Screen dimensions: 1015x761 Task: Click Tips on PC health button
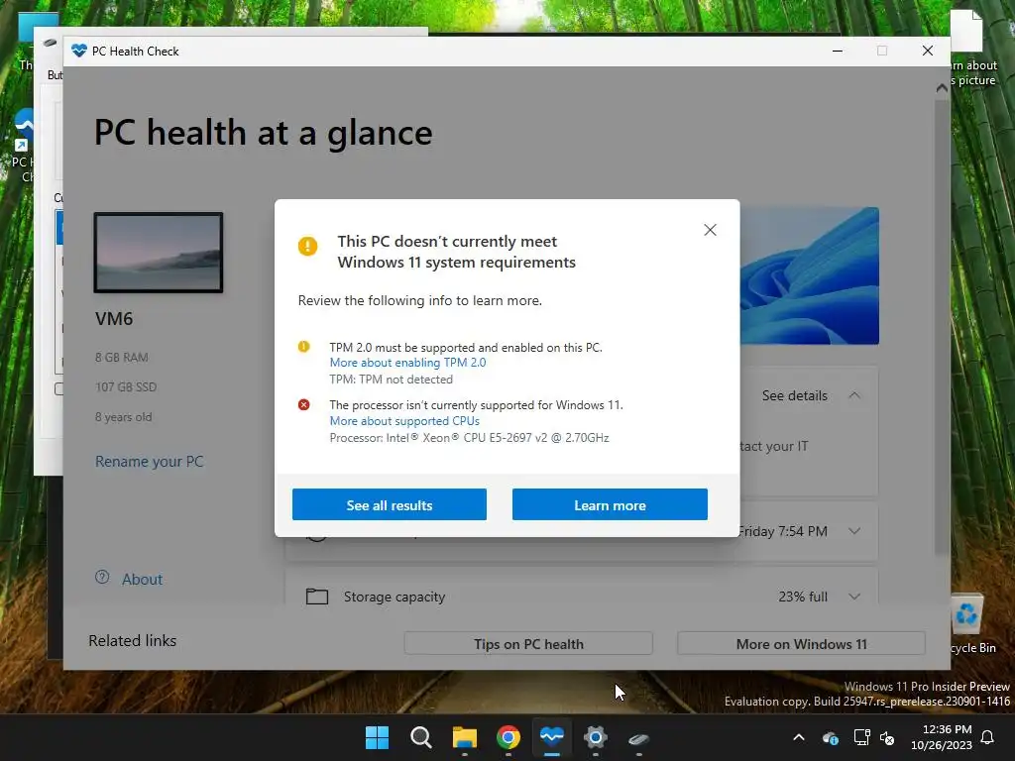click(x=528, y=644)
